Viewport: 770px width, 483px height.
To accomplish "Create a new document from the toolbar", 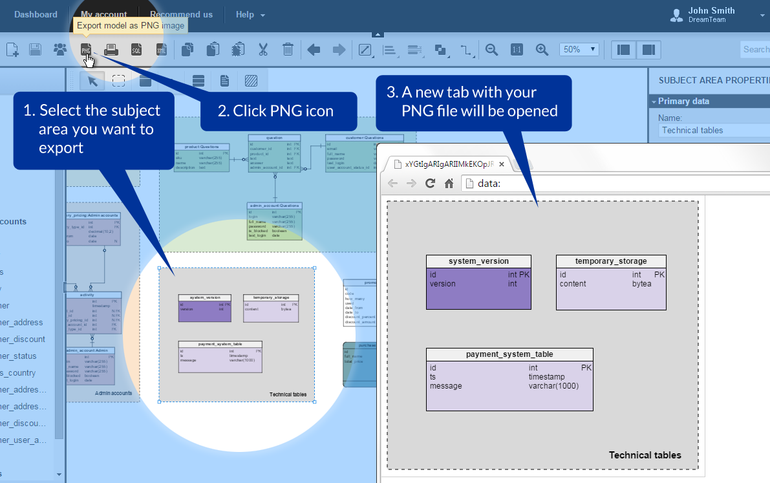I will coord(12,50).
